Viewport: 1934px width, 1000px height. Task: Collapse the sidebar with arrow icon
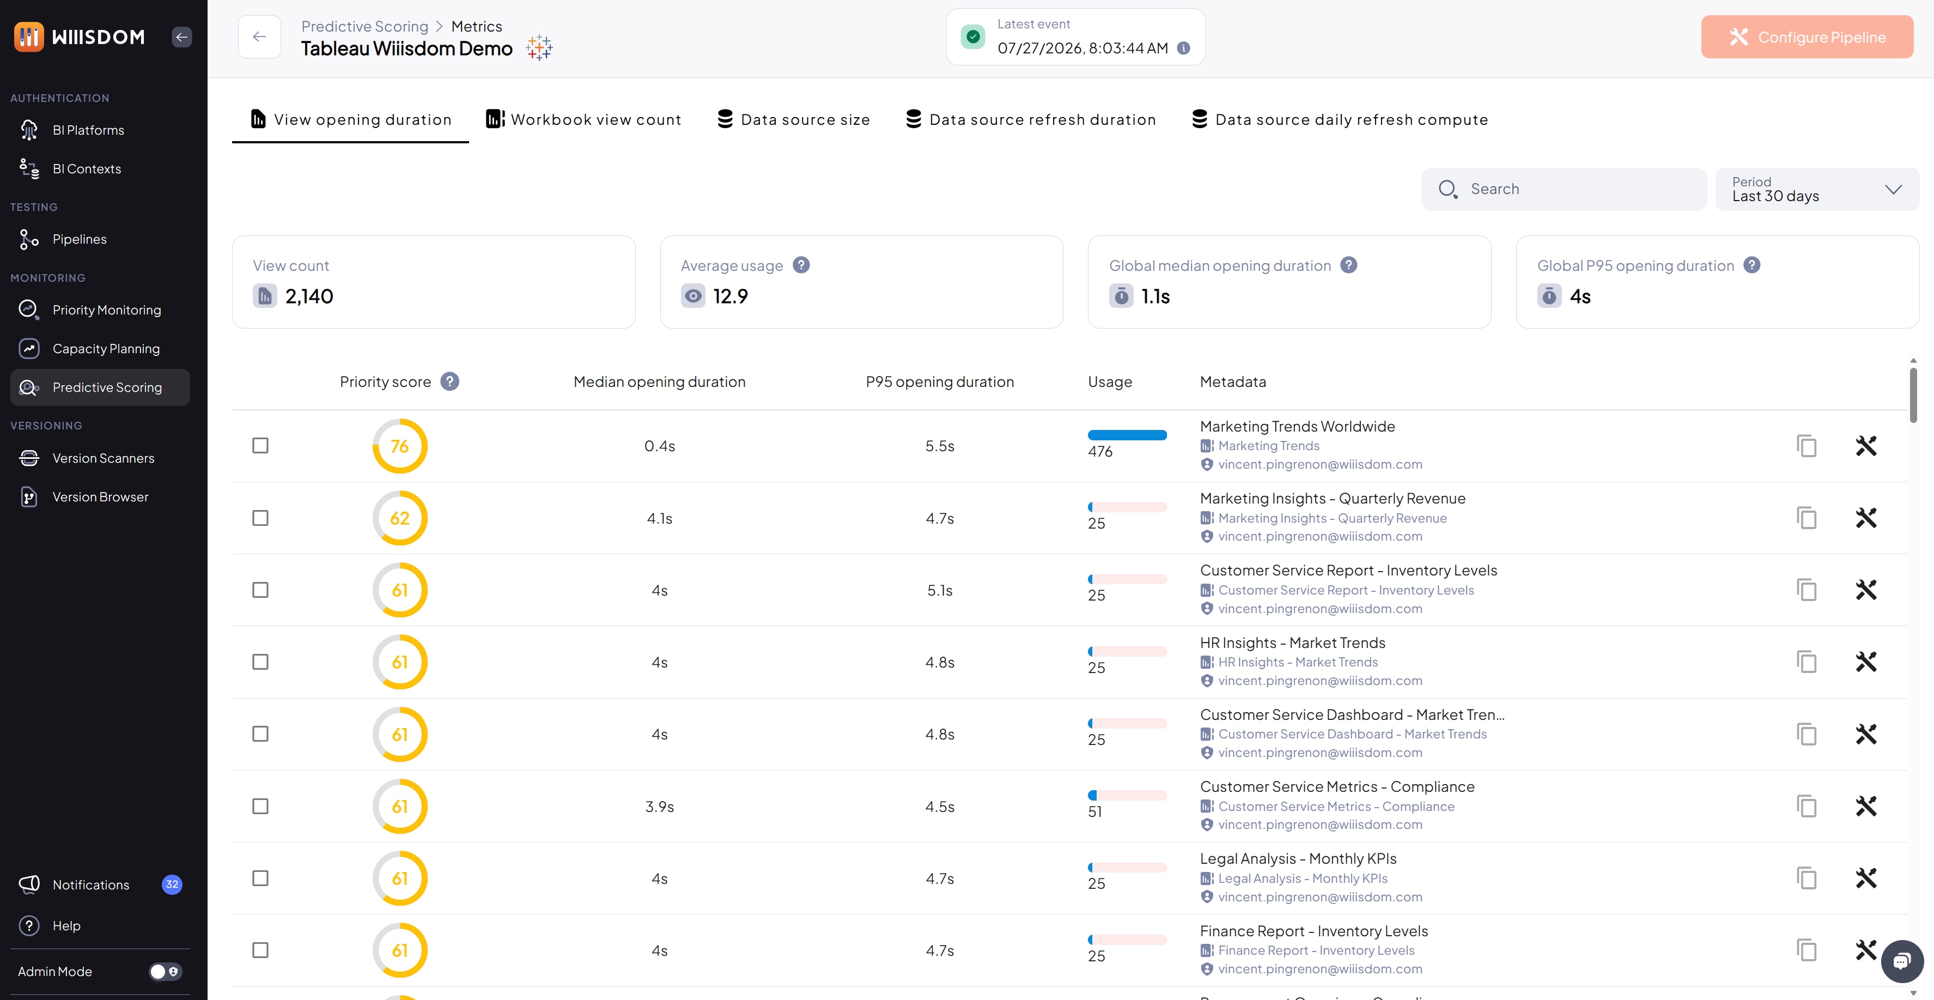(x=182, y=37)
